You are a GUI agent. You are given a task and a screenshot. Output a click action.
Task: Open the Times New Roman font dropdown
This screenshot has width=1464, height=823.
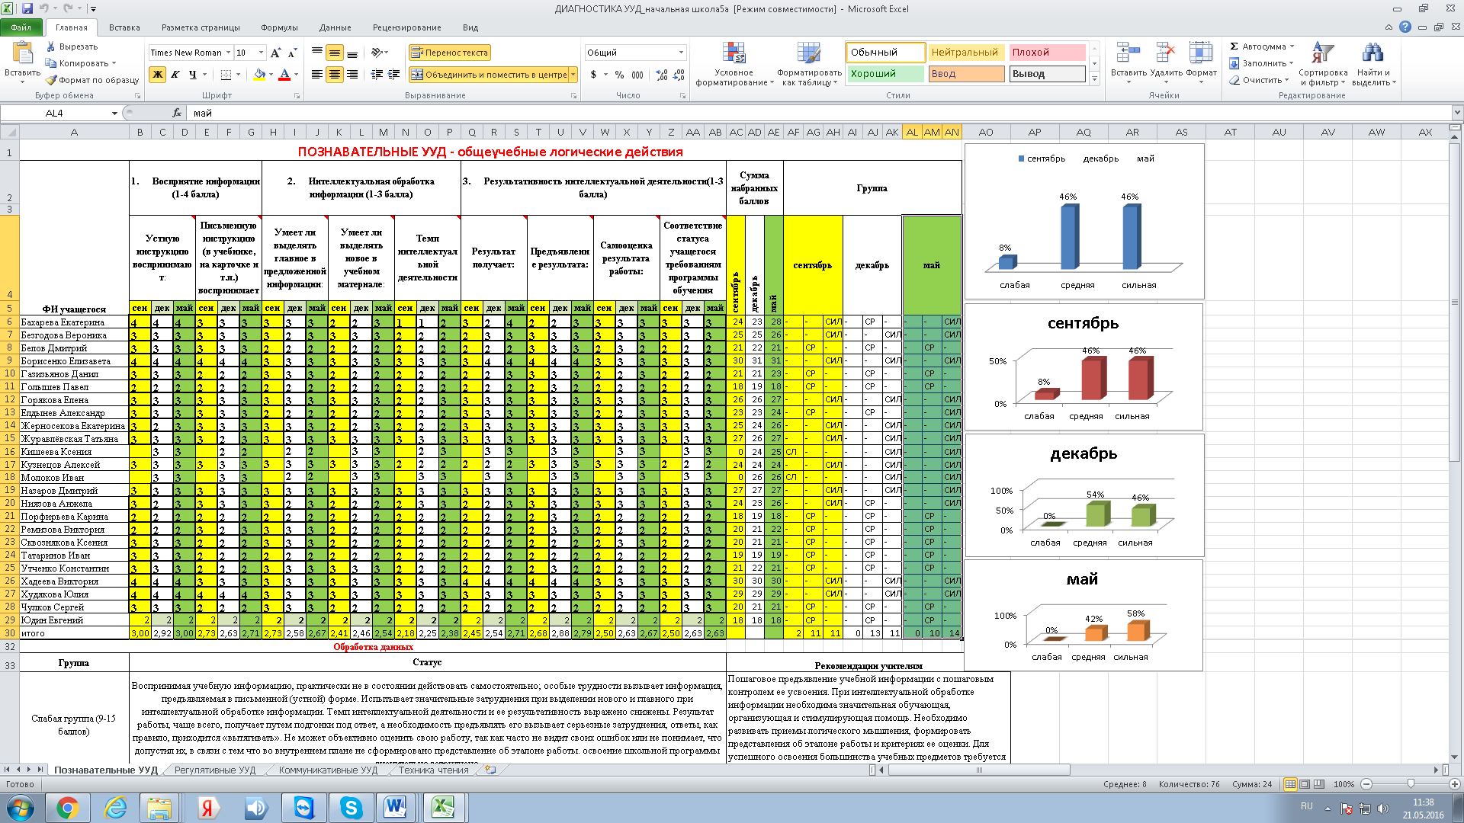(x=228, y=53)
